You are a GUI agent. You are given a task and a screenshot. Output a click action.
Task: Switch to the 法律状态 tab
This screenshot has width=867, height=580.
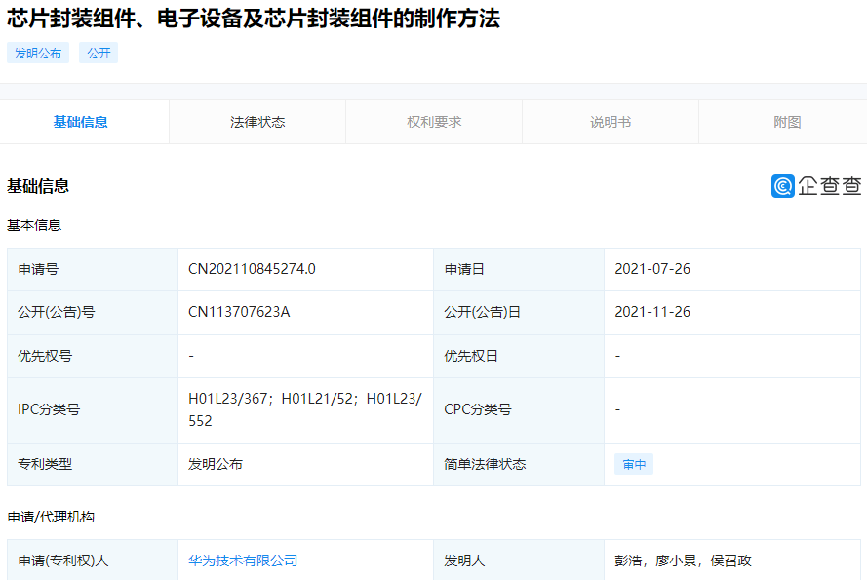pos(256,122)
